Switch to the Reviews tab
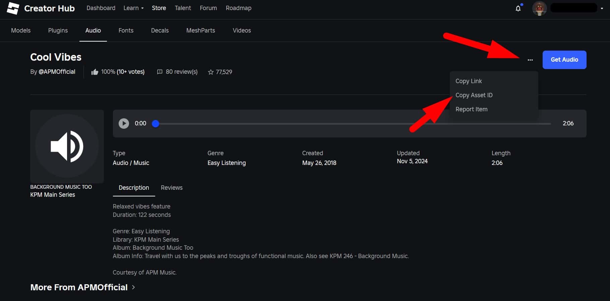The image size is (610, 301). click(x=172, y=188)
